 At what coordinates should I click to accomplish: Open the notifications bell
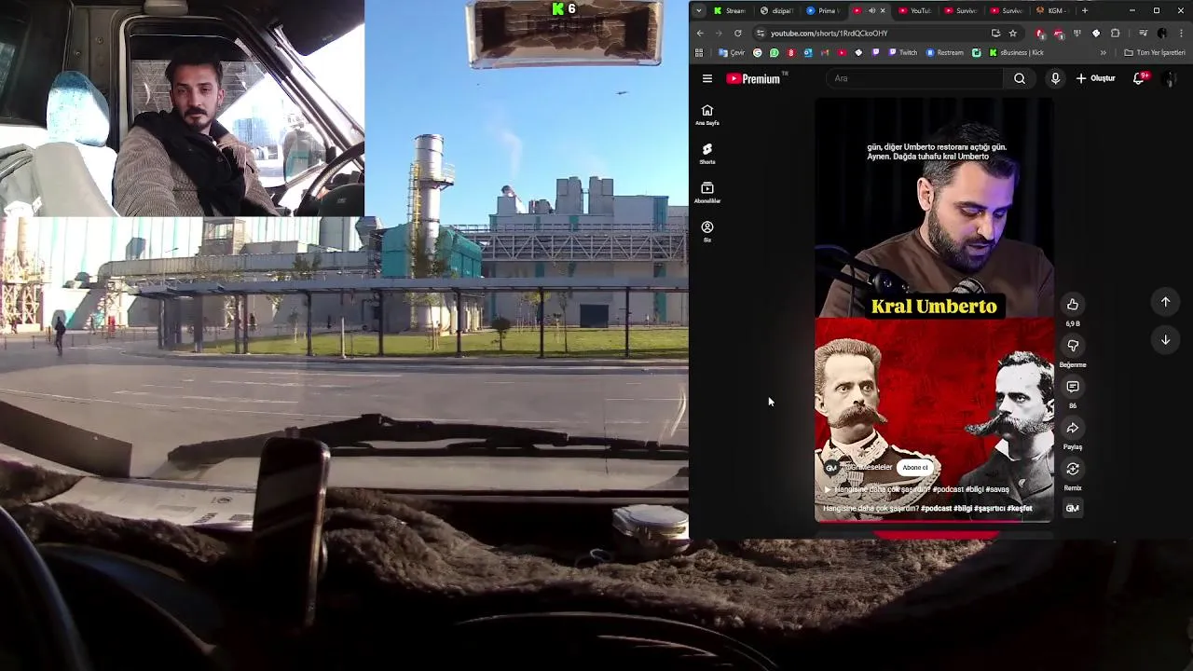(x=1139, y=78)
